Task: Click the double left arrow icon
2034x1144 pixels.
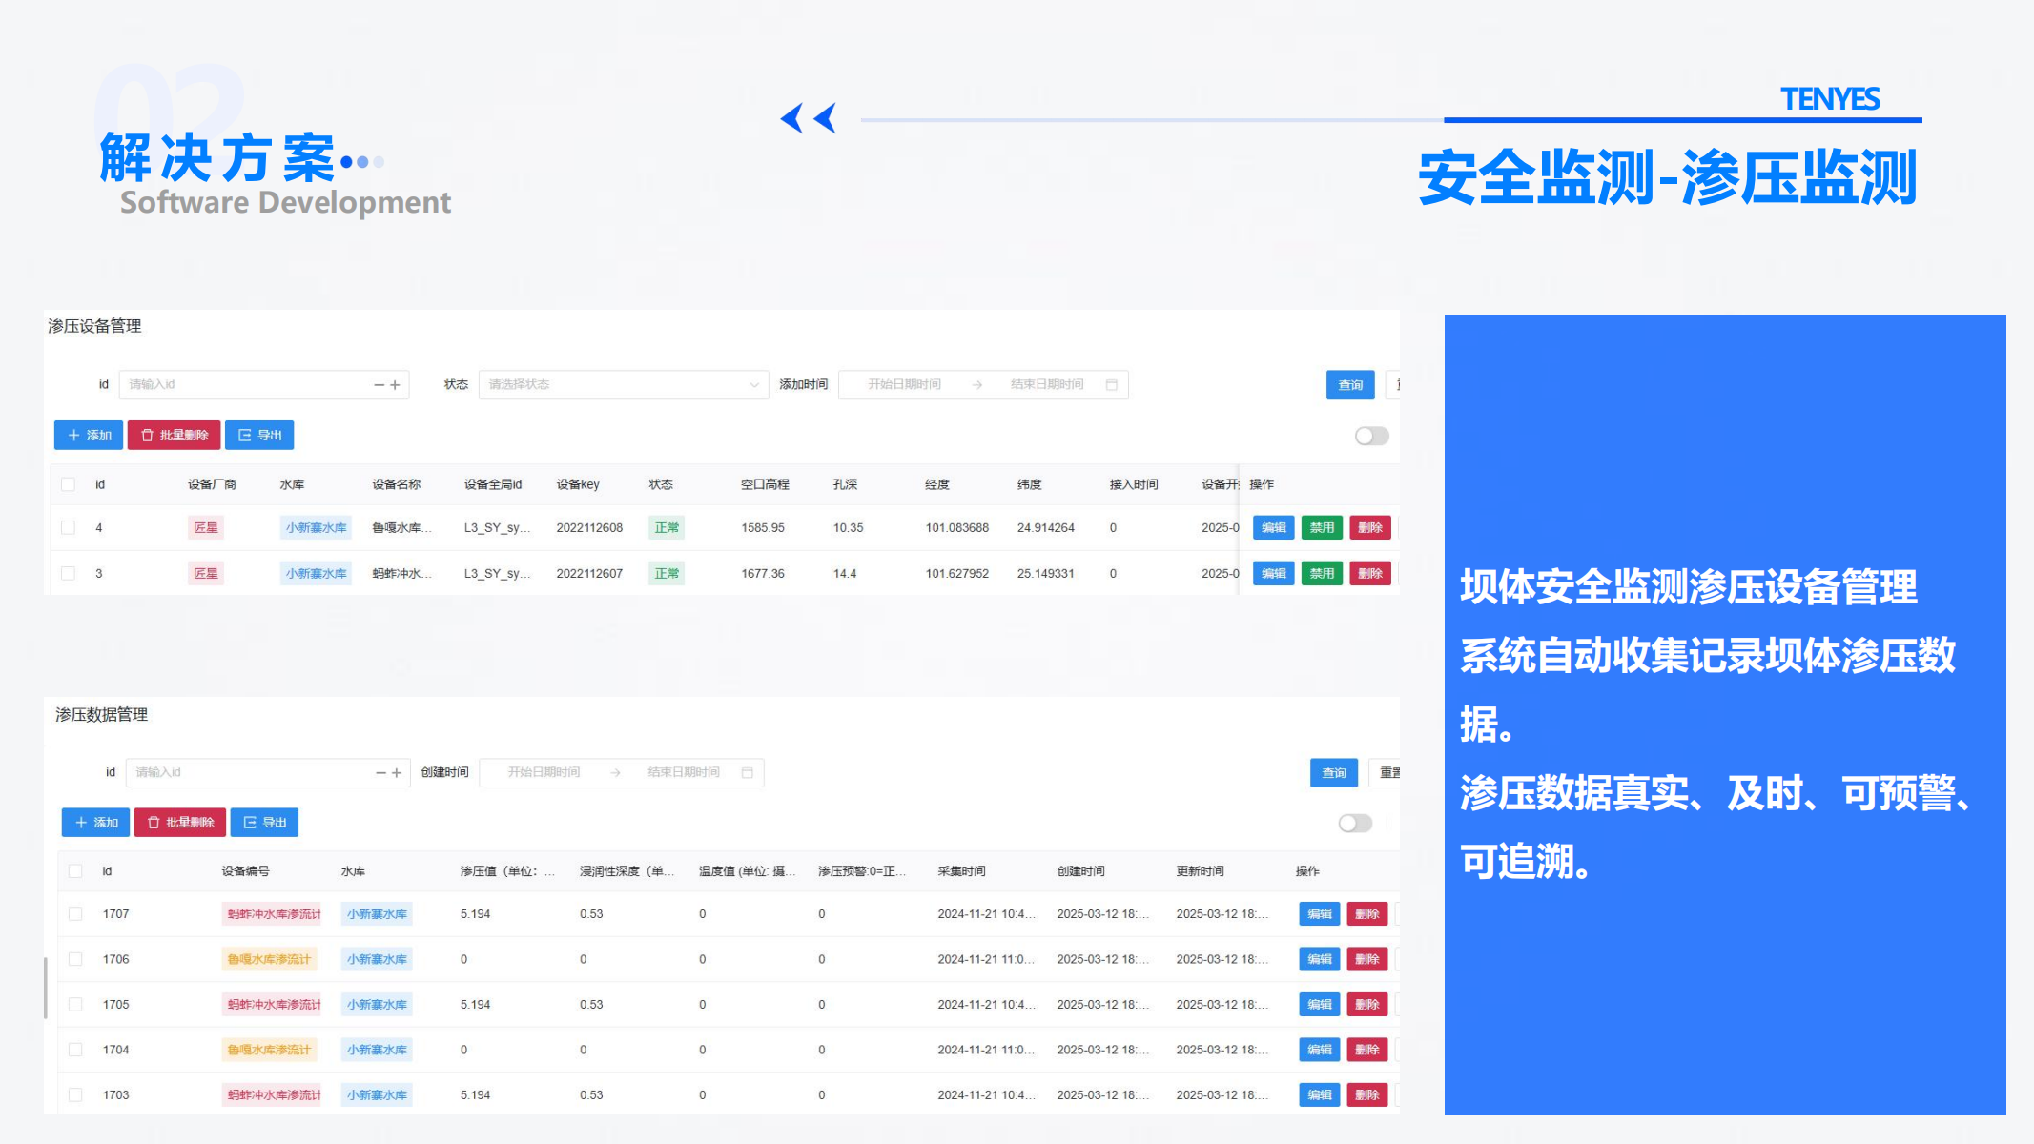Action: 808,118
